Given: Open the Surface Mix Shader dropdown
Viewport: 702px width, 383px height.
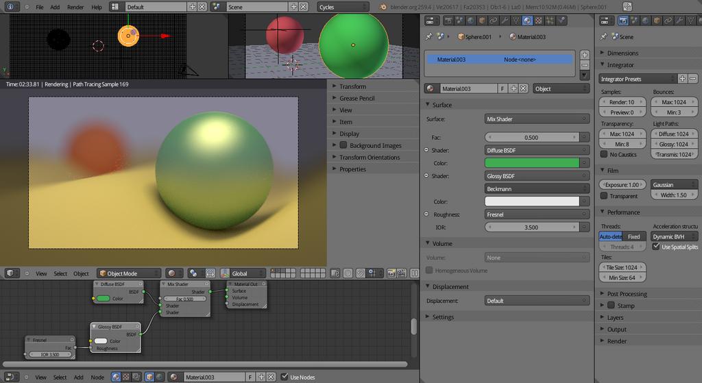Looking at the screenshot, I should click(537, 119).
